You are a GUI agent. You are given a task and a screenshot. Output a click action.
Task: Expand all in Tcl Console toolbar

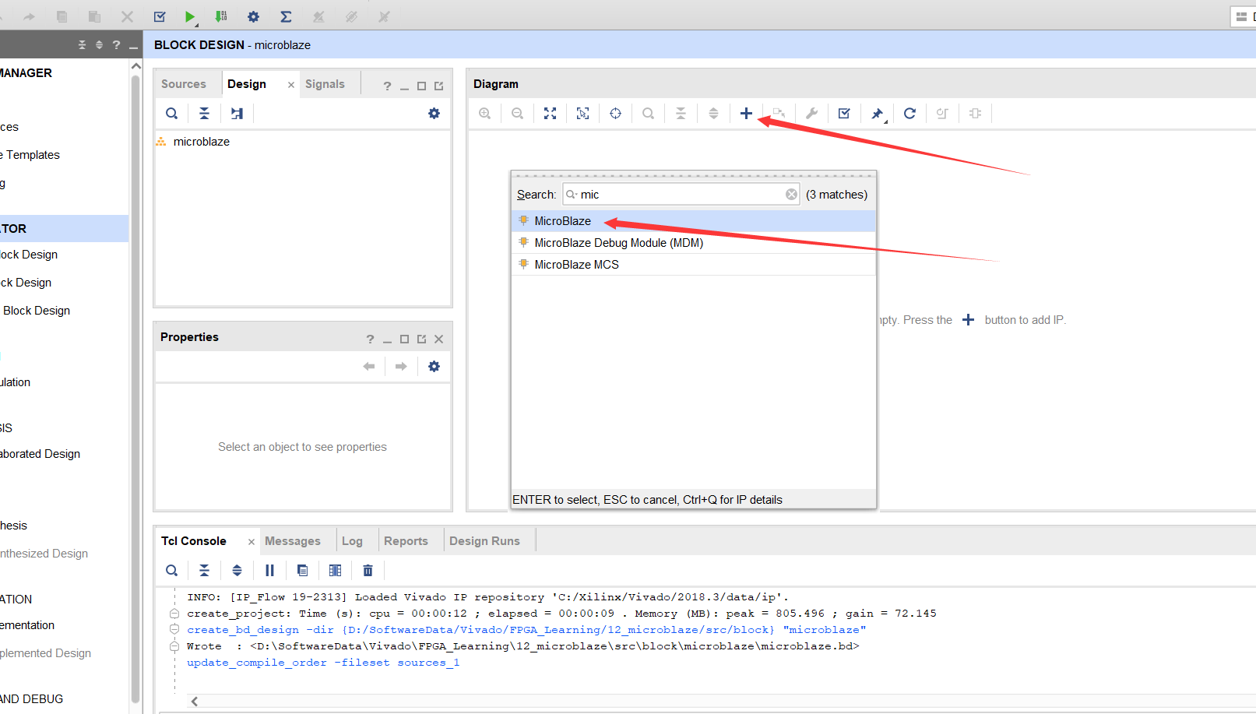237,571
